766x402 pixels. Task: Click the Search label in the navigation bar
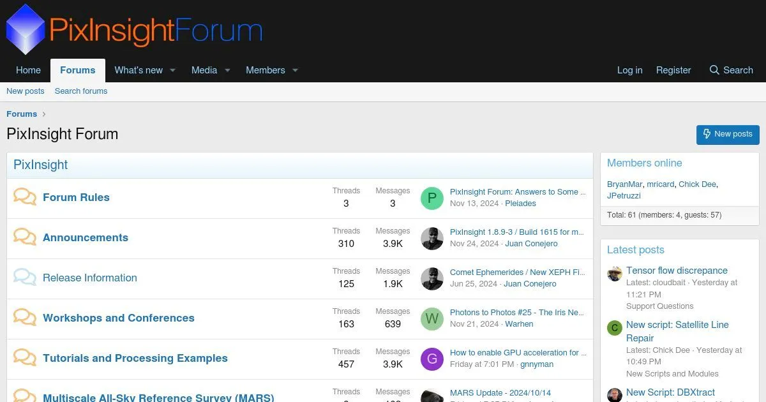click(738, 70)
